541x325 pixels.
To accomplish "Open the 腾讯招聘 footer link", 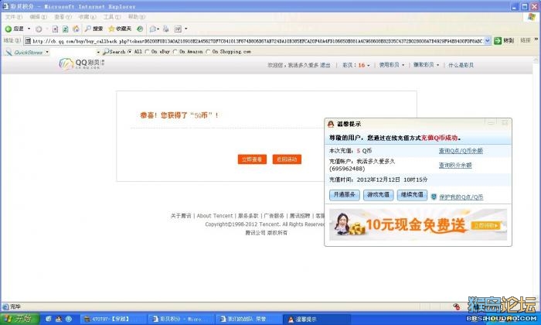I will [x=300, y=216].
